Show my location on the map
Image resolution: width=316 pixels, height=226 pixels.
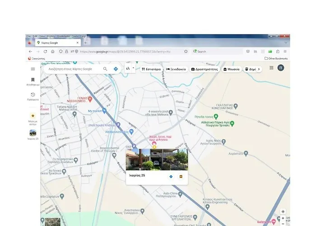click(x=283, y=212)
